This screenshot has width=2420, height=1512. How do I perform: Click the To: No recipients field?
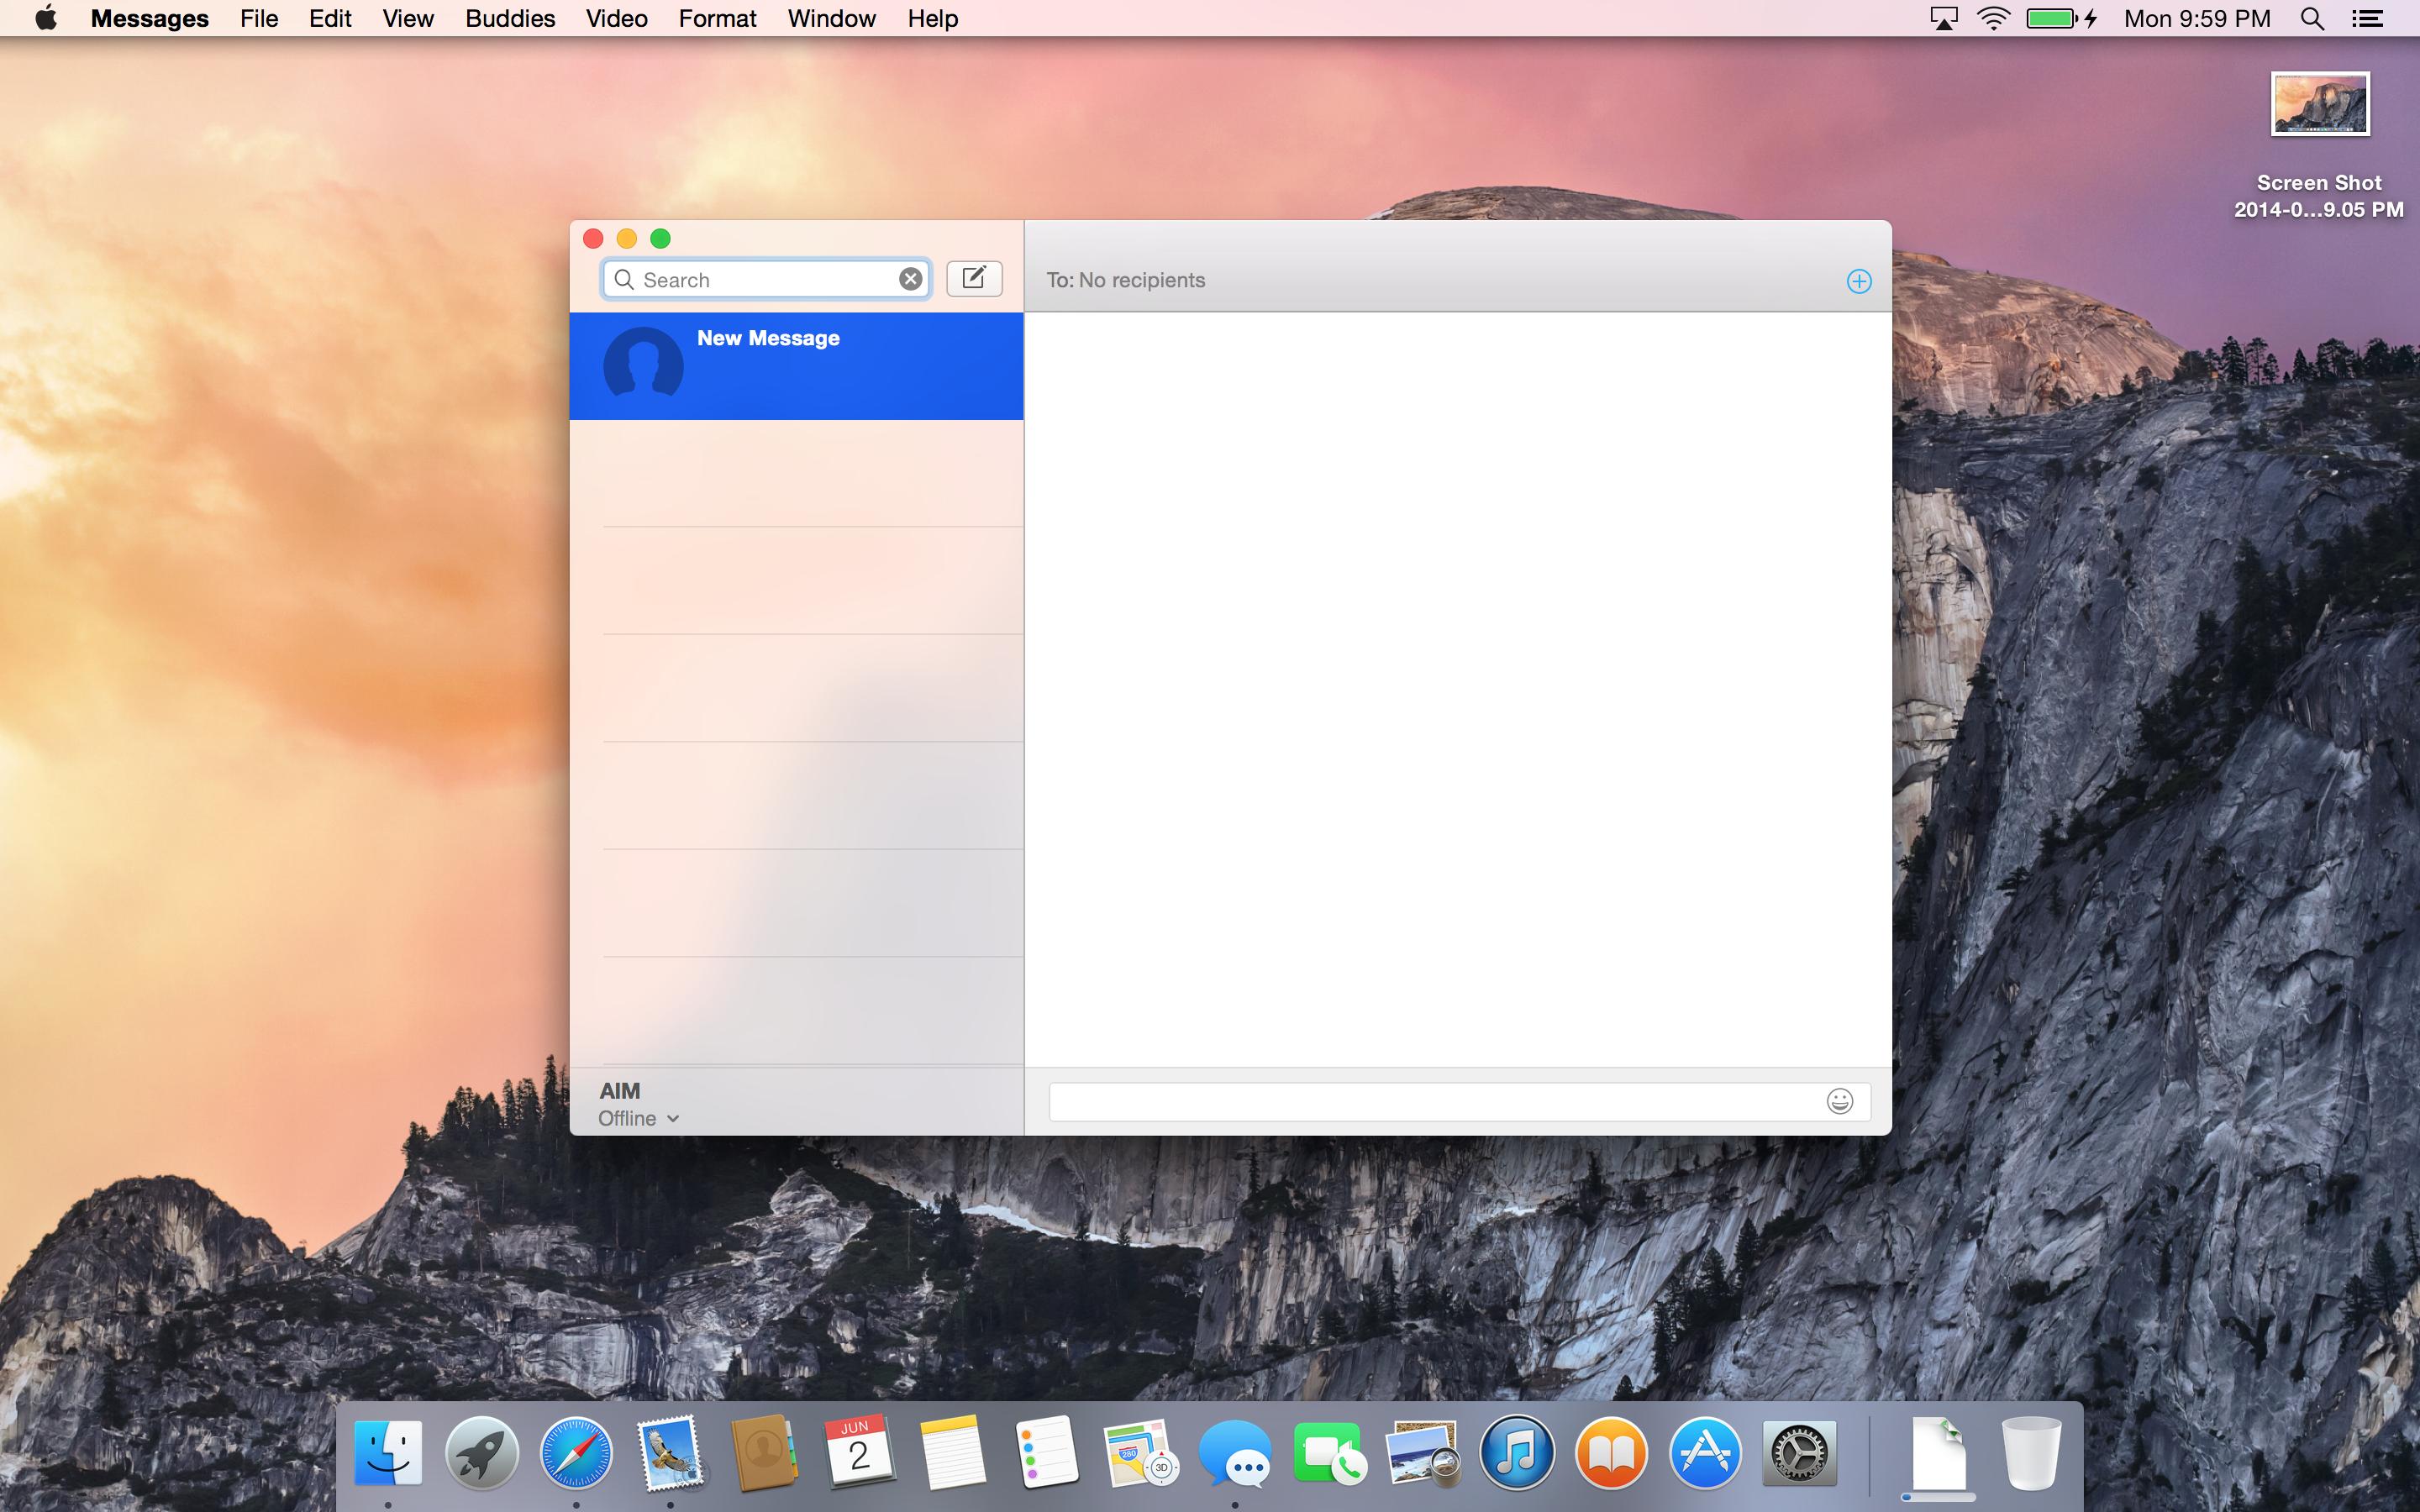point(1400,280)
